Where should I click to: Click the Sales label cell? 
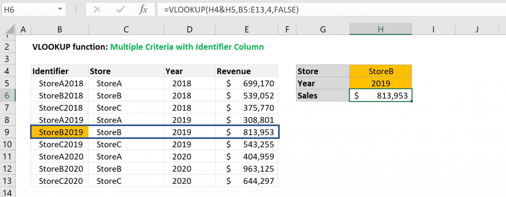tap(322, 95)
